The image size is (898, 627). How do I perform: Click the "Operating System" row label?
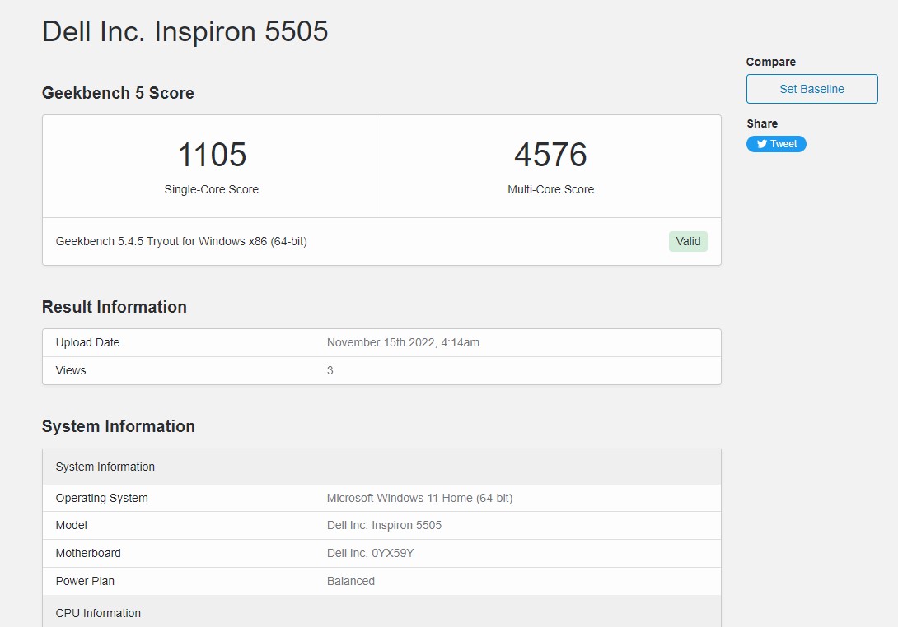pyautogui.click(x=101, y=499)
